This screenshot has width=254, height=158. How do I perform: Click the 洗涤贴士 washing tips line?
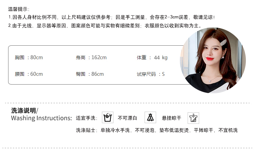(x=157, y=130)
